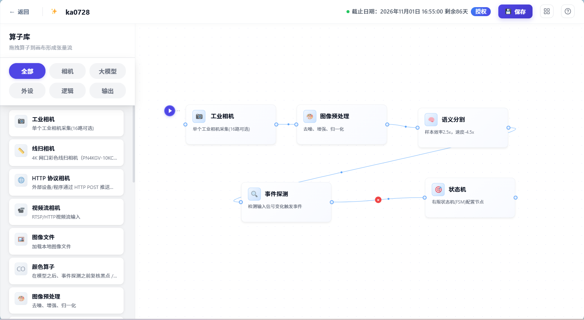584x320 pixels.
Task: Click the 线扫相机 title in the library
Action: pyautogui.click(x=43, y=149)
